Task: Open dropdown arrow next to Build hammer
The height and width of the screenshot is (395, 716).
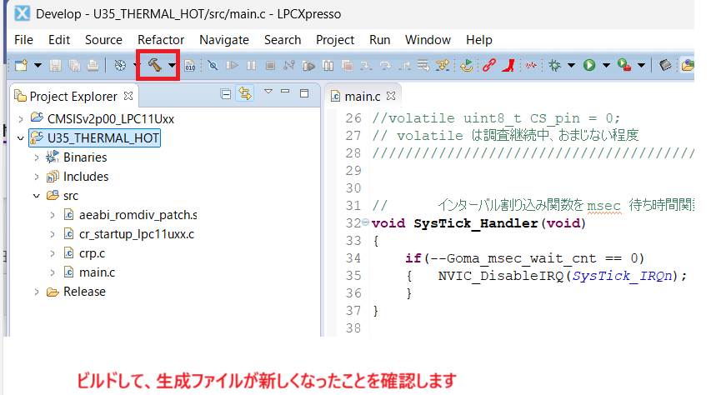Action: 172,65
